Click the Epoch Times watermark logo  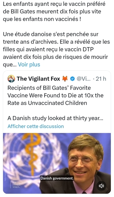[15, 185]
